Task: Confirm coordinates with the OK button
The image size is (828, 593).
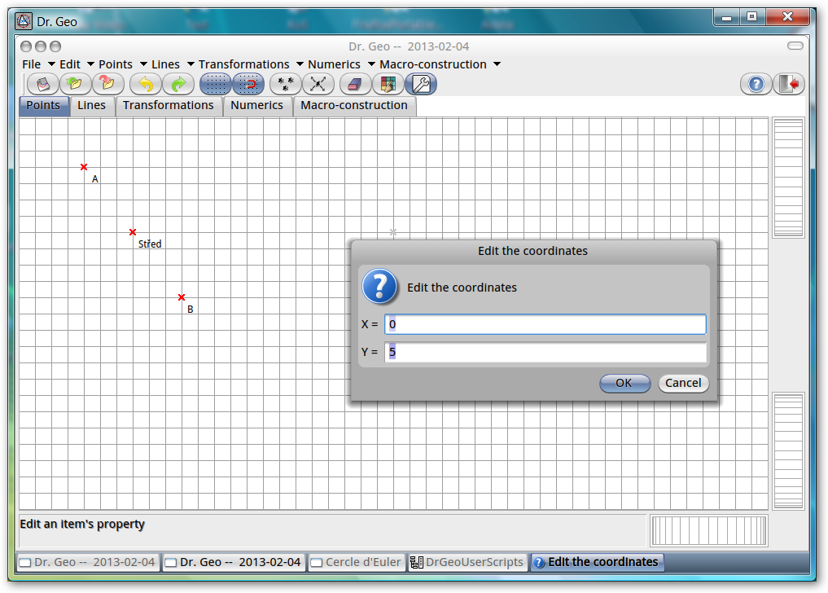Action: pos(624,383)
